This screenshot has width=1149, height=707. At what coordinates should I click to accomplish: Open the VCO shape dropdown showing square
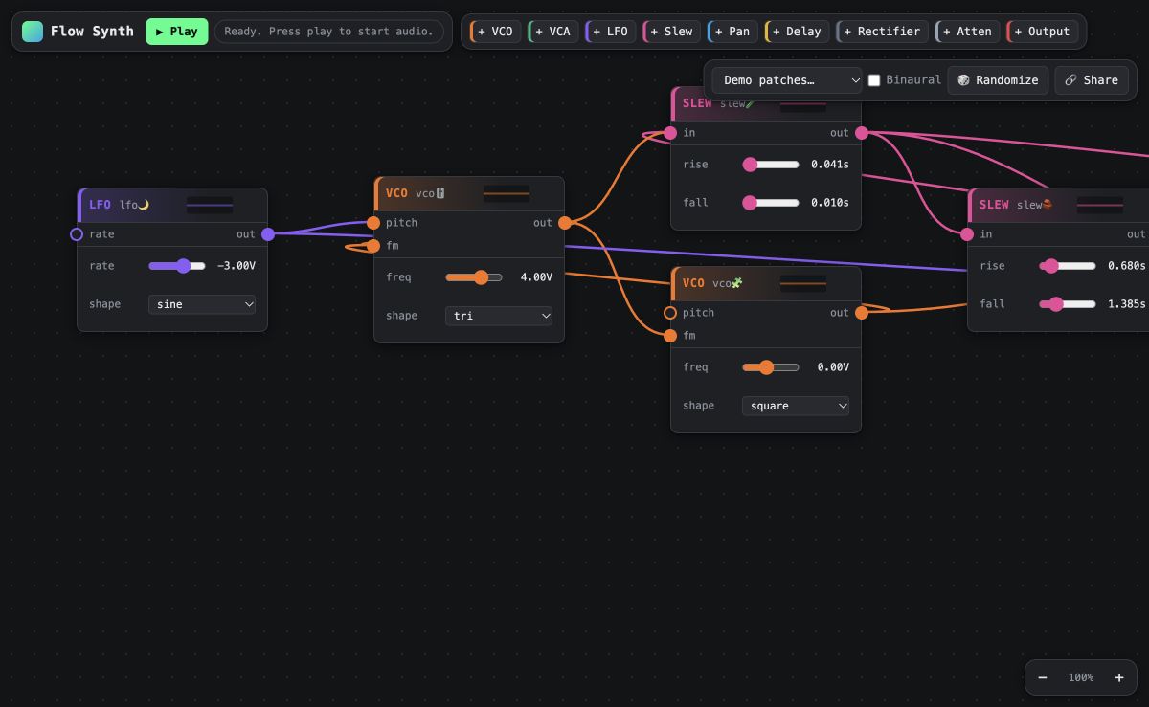pos(796,406)
